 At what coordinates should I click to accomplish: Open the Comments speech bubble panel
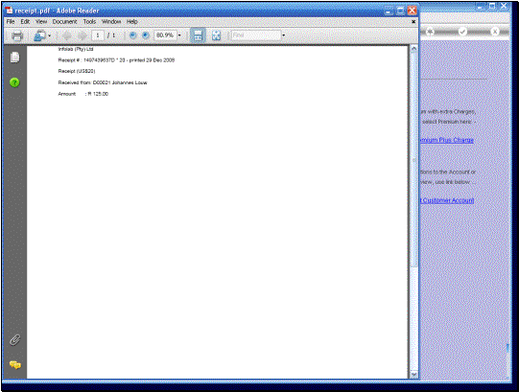15,364
